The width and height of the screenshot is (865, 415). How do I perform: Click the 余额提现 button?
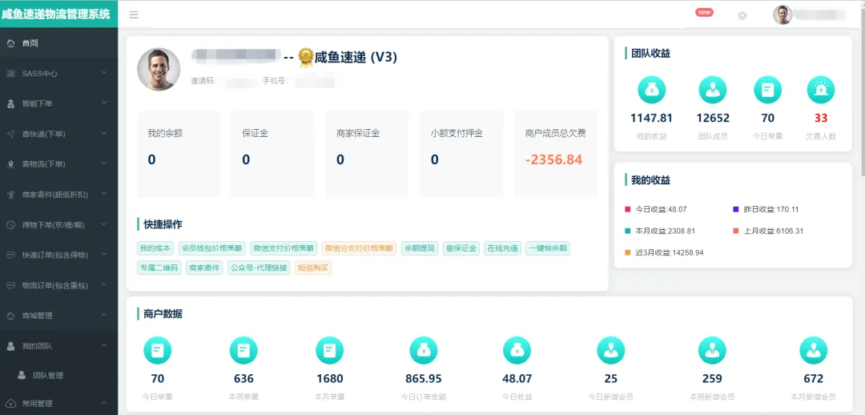(x=420, y=248)
